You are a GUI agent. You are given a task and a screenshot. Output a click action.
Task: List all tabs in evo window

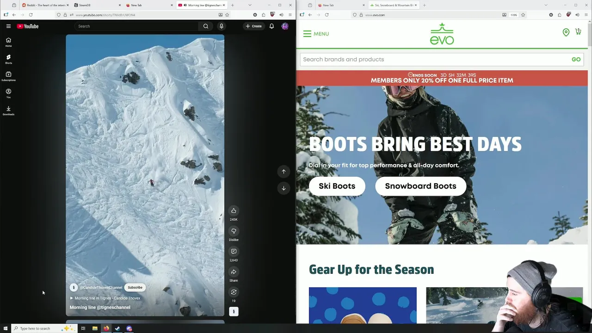546,5
